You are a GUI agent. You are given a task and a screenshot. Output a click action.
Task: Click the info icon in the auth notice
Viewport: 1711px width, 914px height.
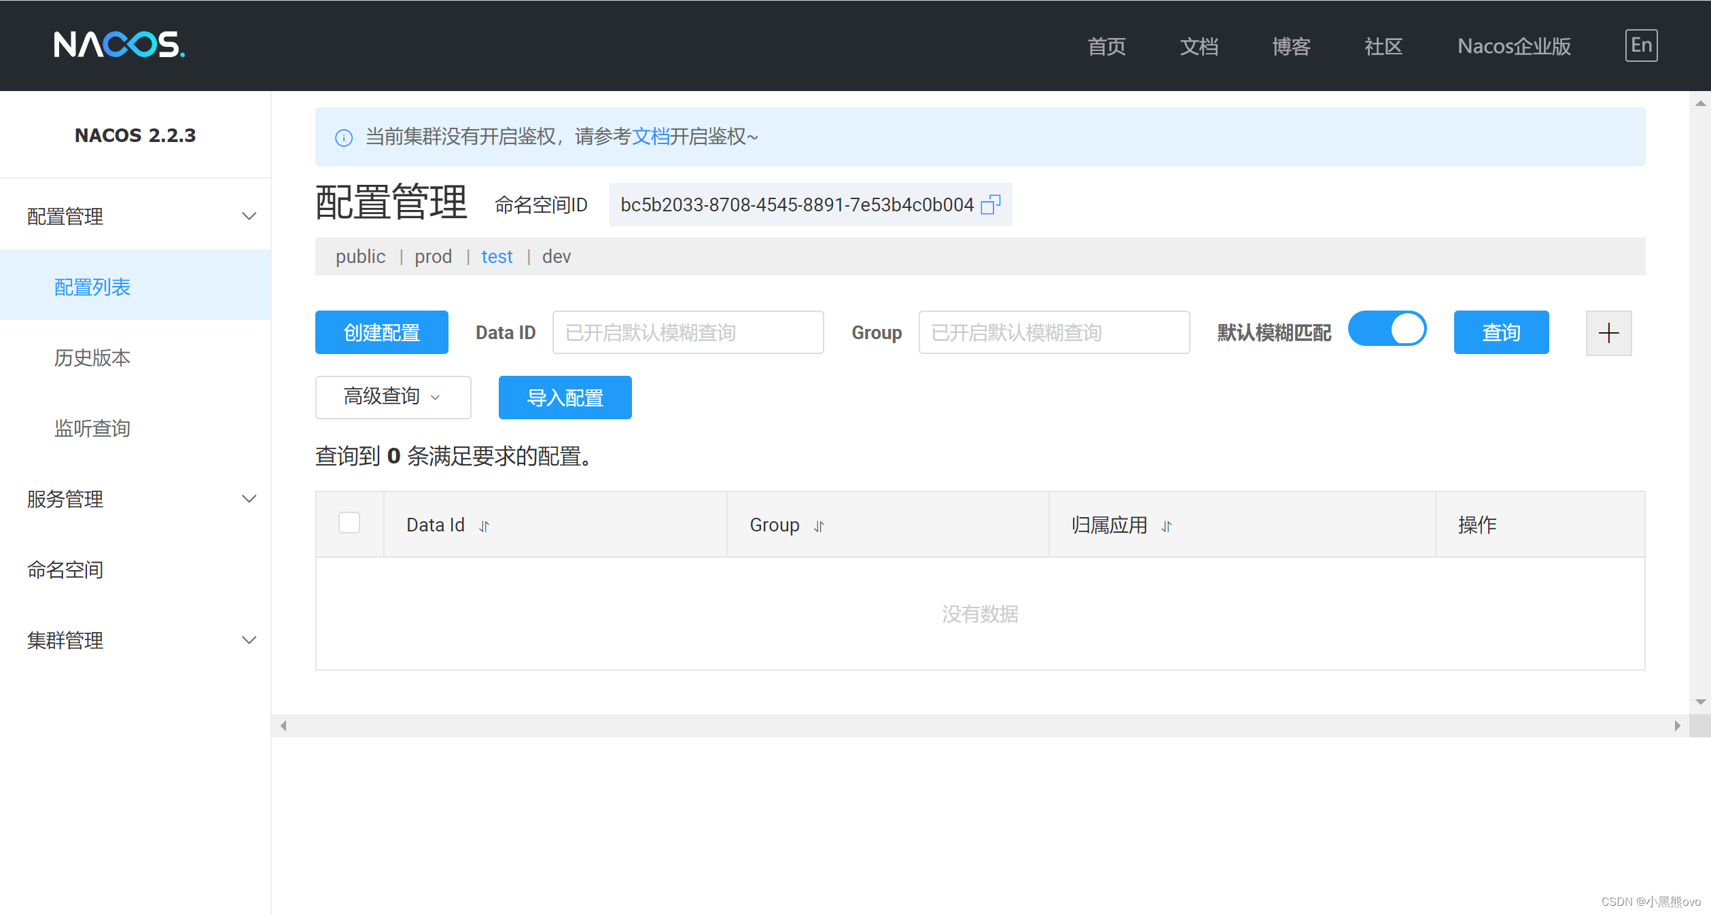tap(344, 138)
